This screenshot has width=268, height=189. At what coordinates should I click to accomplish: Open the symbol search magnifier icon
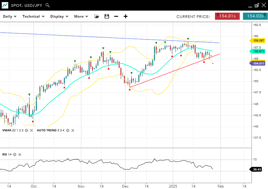click(x=48, y=5)
